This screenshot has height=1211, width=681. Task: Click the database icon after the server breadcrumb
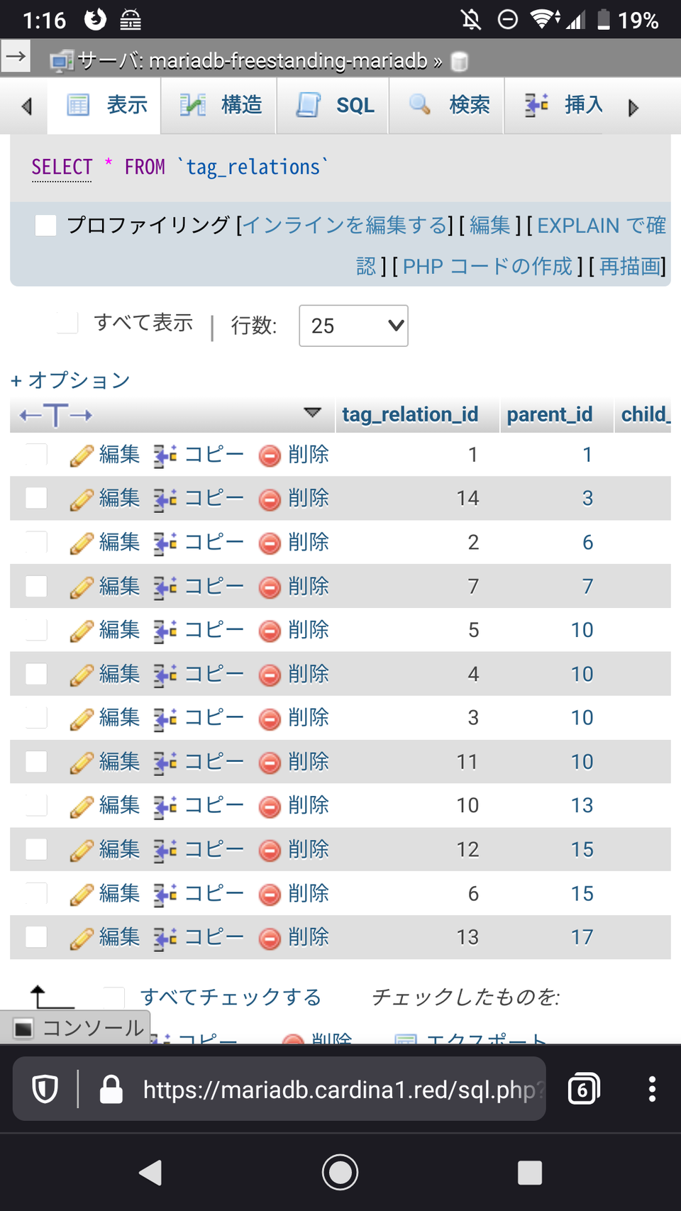click(x=460, y=62)
